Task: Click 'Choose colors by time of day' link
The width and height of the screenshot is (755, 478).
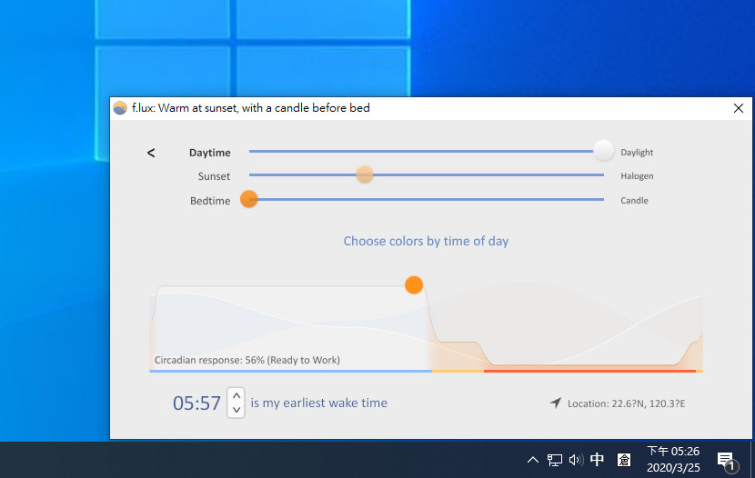Action: pos(426,241)
